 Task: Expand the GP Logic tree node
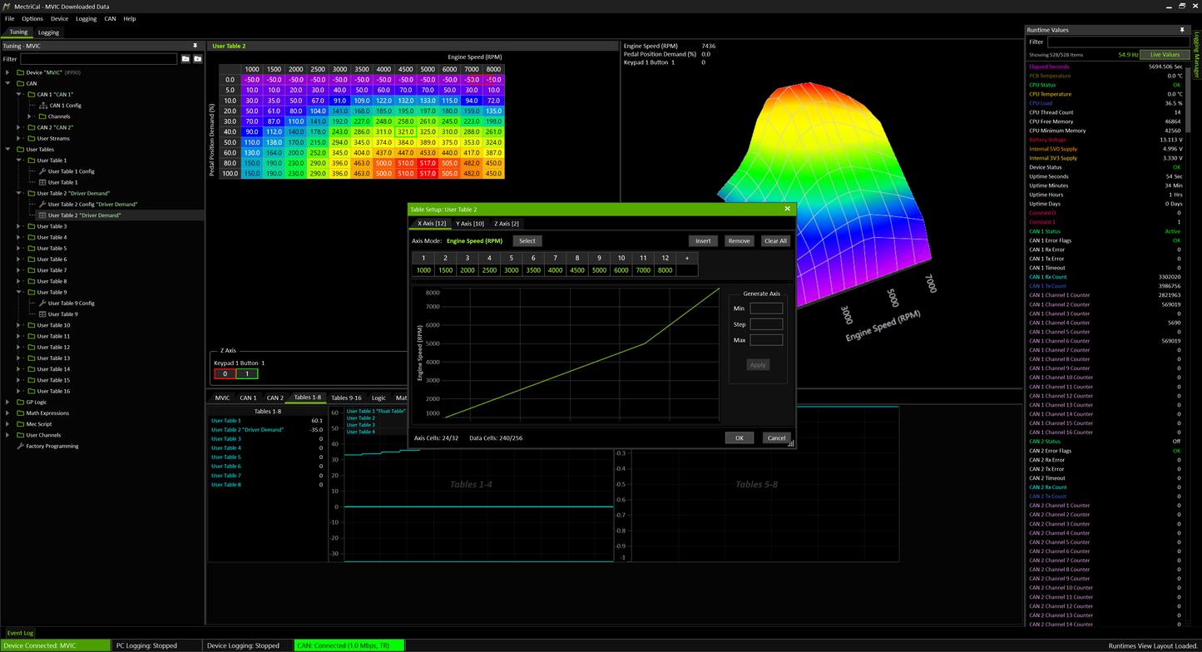[x=8, y=402]
